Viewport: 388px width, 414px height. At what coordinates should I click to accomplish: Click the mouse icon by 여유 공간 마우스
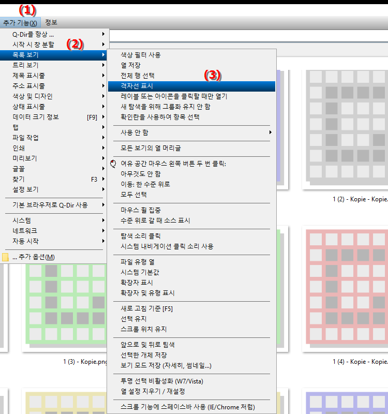tap(113, 164)
